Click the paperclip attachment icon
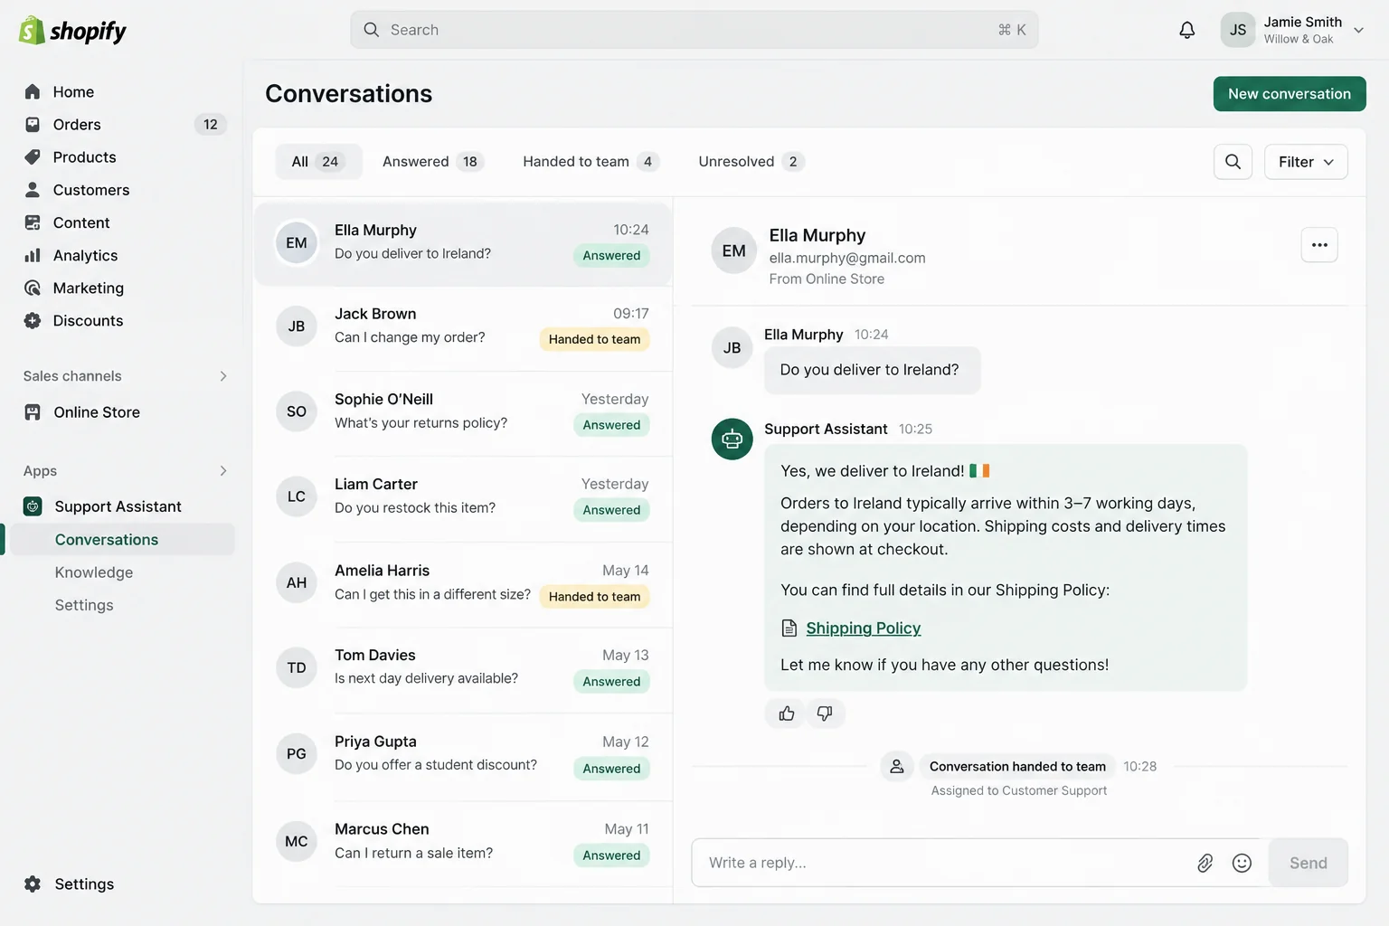The width and height of the screenshot is (1389, 926). point(1205,863)
